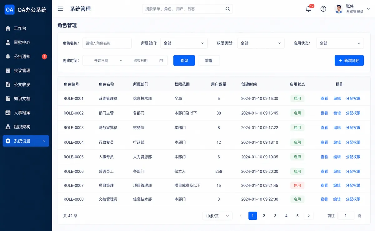Click the 结束日期 field
This screenshot has width=375, height=231.
click(x=140, y=61)
